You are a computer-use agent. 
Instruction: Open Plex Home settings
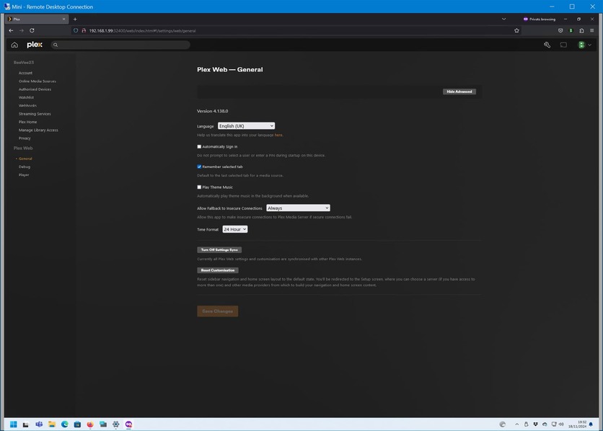click(27, 122)
